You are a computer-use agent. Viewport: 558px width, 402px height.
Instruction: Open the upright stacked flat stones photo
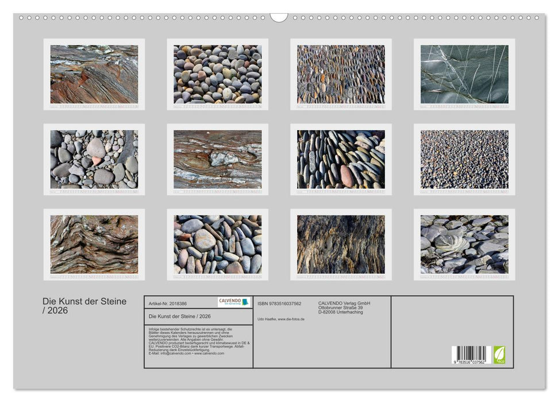[x=341, y=159]
